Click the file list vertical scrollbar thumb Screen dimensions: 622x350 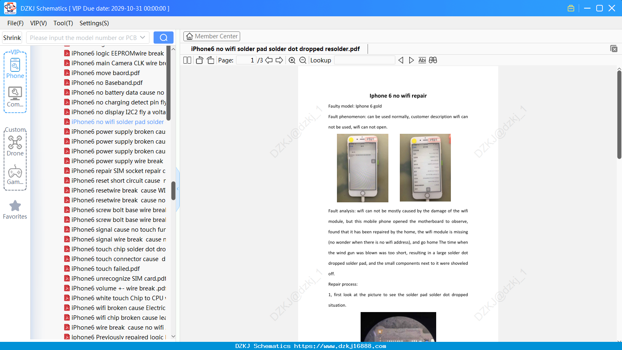[173, 191]
